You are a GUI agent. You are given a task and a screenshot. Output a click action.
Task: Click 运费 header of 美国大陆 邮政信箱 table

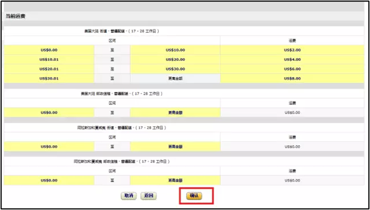tap(292, 103)
